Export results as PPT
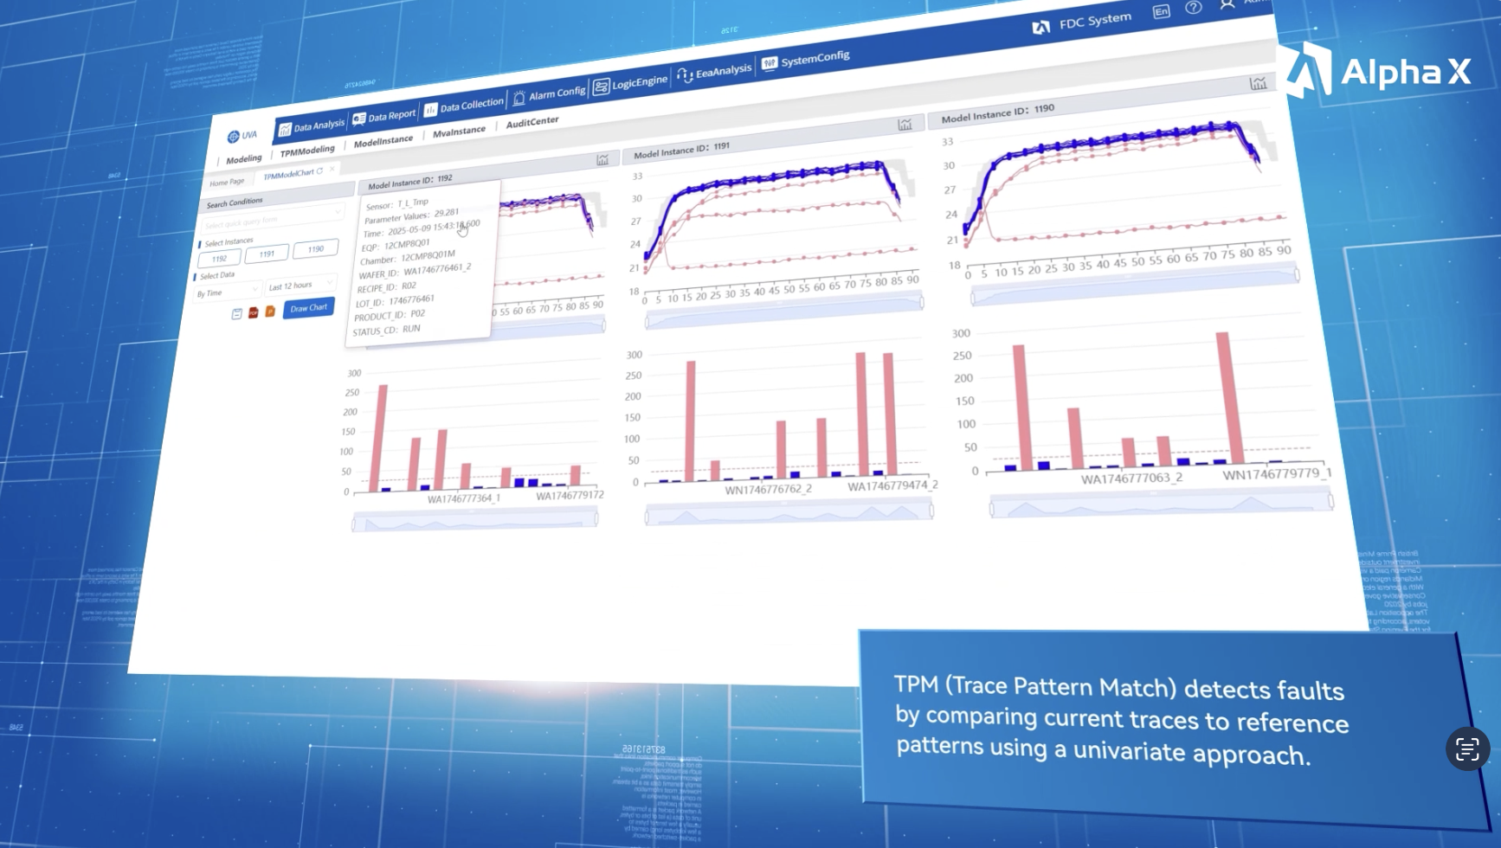 pyautogui.click(x=270, y=312)
